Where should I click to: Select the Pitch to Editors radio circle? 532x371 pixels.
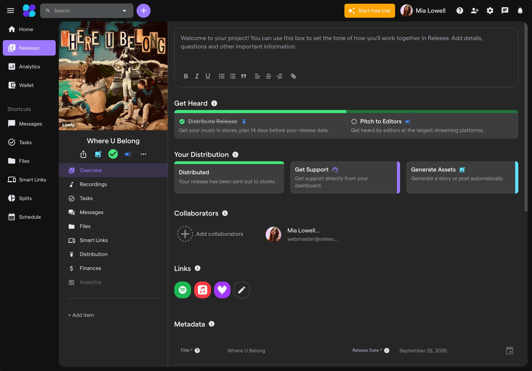click(354, 121)
